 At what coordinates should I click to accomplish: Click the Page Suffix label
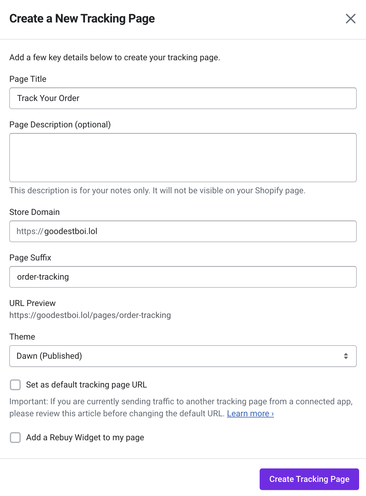point(30,258)
